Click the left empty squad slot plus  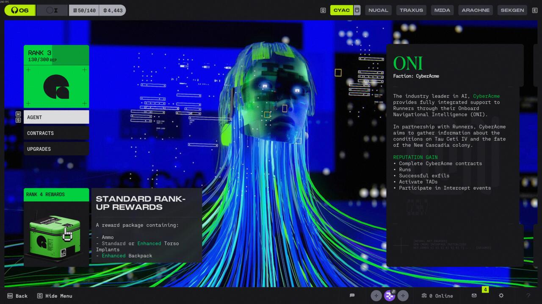(376, 296)
